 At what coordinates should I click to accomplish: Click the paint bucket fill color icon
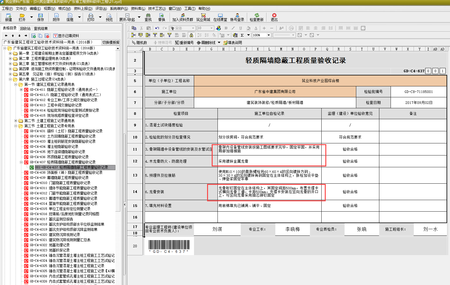[248, 28]
